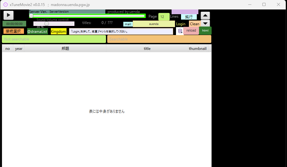Choose the Kingdom yellow button
Viewport: 287px width, 167px height.
[58, 32]
